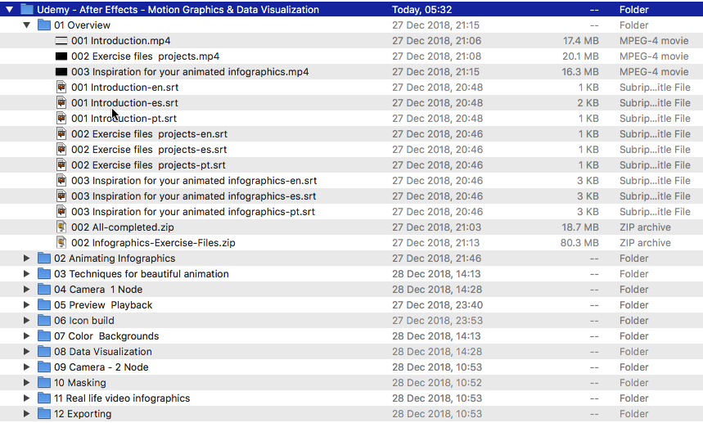This screenshot has height=423, width=703.
Task: Click the 002 Infographics-Exercise-Files.zip archive icon
Action: coord(61,243)
